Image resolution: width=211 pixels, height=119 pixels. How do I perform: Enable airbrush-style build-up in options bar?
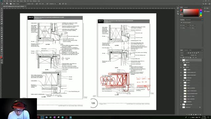pyautogui.click(x=47, y=4)
